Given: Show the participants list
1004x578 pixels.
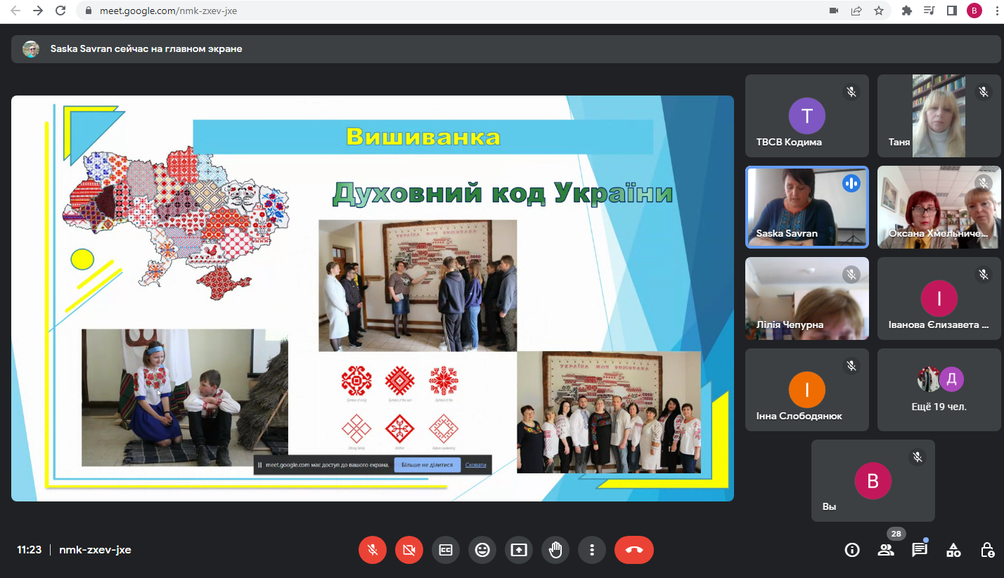Looking at the screenshot, I should tap(886, 550).
